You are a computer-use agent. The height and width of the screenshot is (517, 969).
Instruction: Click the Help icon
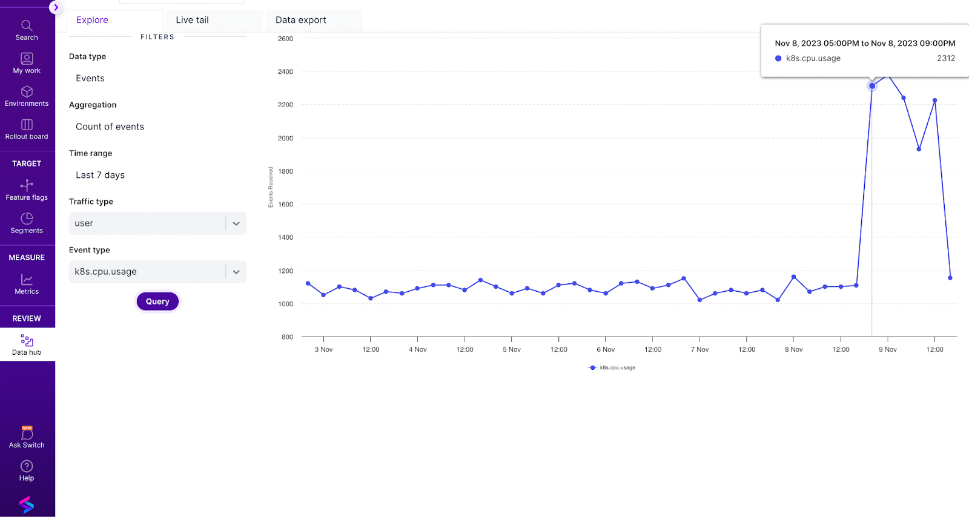(27, 470)
